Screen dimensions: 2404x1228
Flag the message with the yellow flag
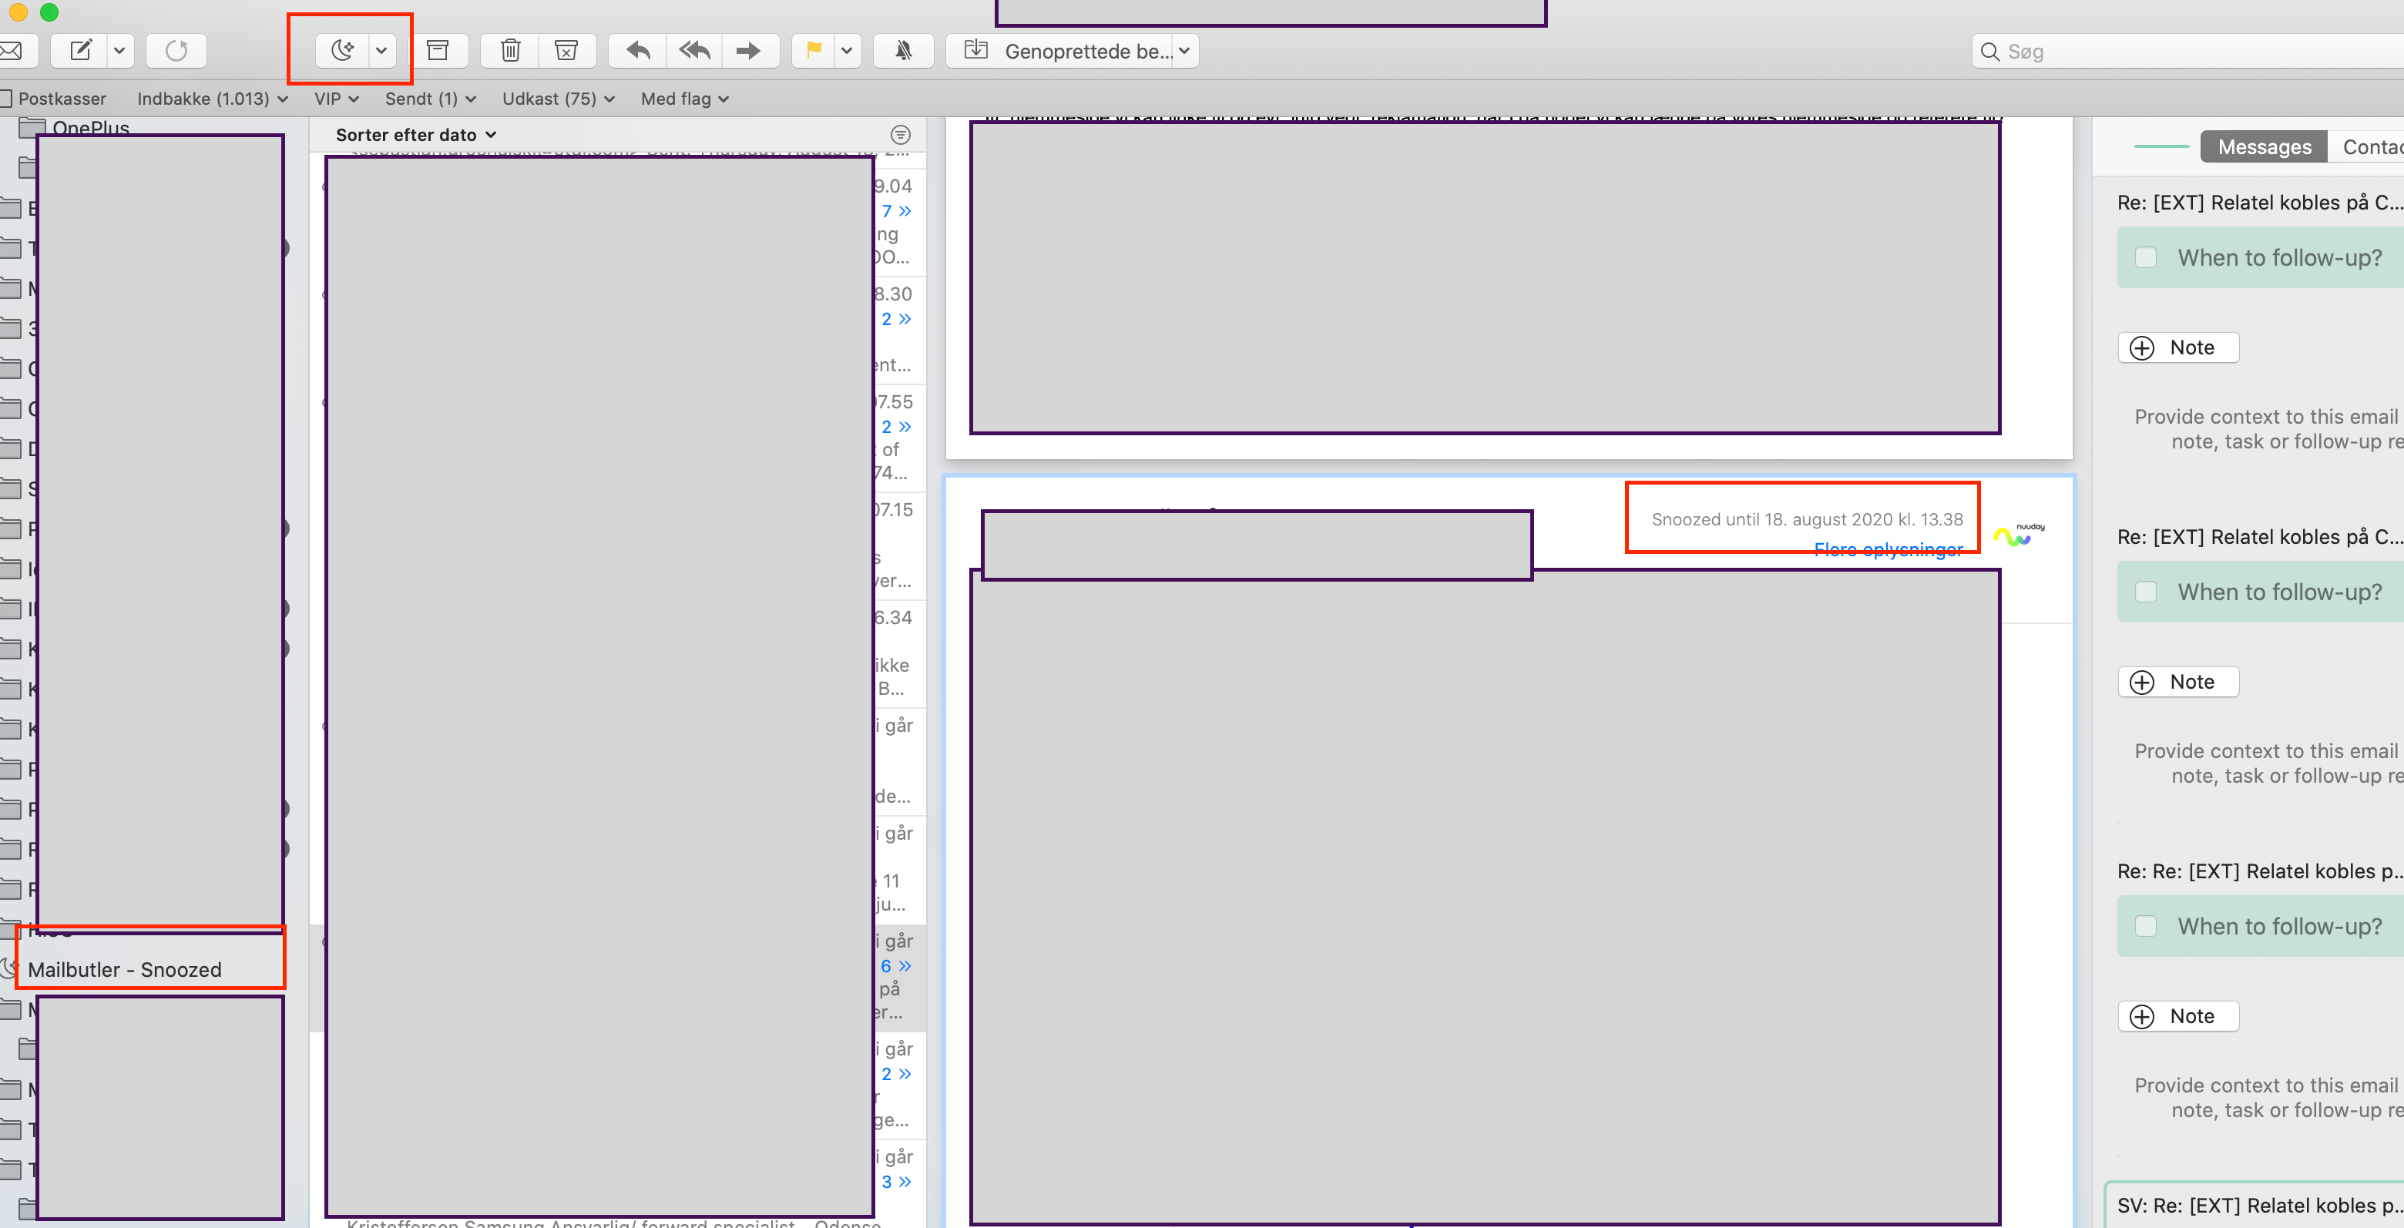[813, 50]
